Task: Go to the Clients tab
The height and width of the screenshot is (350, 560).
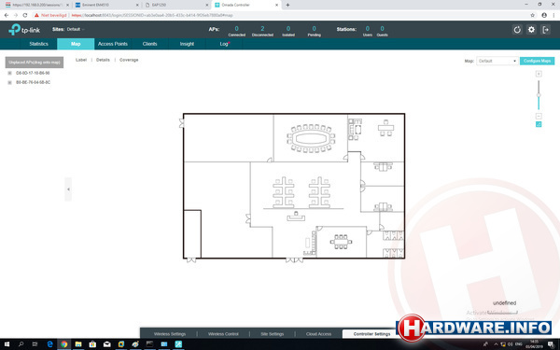Action: point(149,44)
